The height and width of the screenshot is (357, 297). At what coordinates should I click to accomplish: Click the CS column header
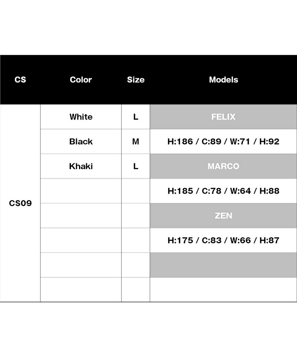pyautogui.click(x=20, y=80)
